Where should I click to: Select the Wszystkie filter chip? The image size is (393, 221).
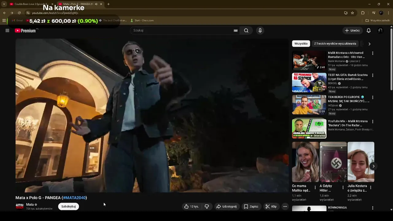click(x=301, y=44)
